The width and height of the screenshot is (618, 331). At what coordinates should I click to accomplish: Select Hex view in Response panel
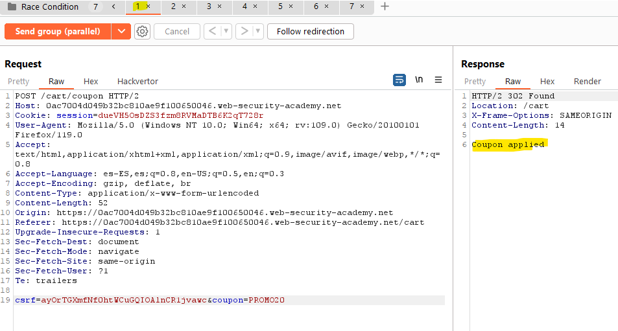pyautogui.click(x=547, y=81)
